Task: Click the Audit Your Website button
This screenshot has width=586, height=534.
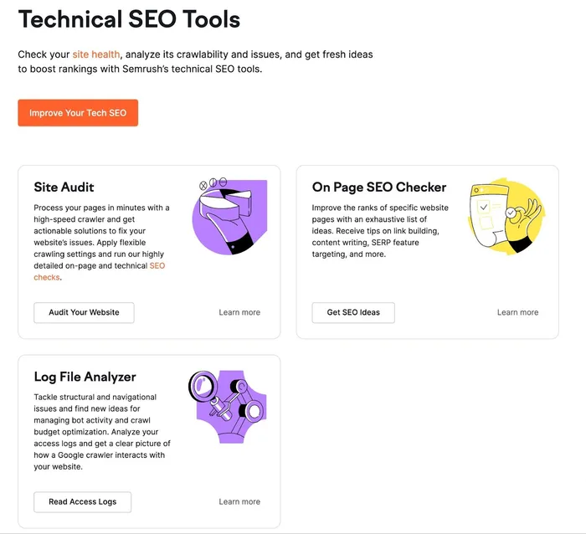Action: pyautogui.click(x=84, y=312)
